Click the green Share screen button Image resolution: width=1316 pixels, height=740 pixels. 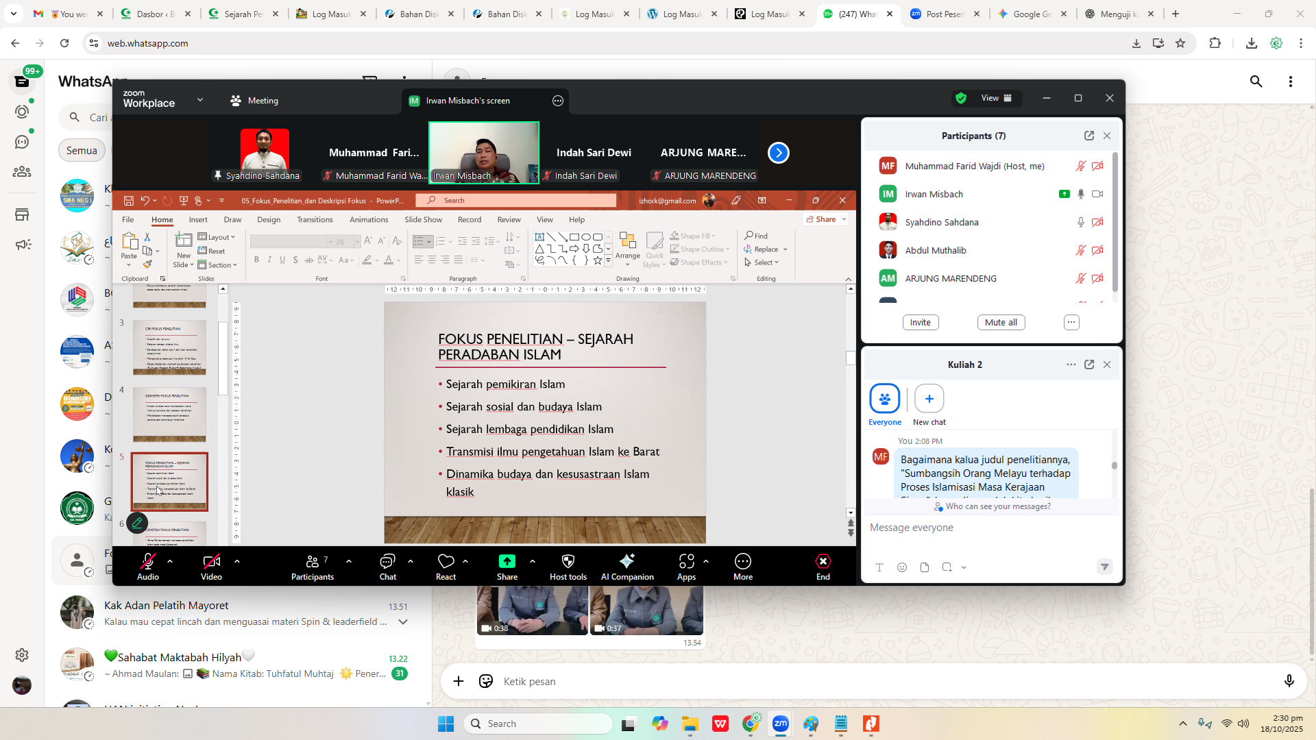coord(507,567)
